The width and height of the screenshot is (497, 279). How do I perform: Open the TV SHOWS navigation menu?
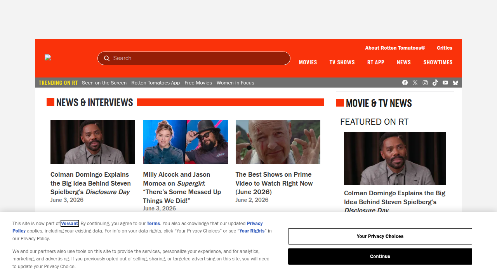[x=342, y=62]
